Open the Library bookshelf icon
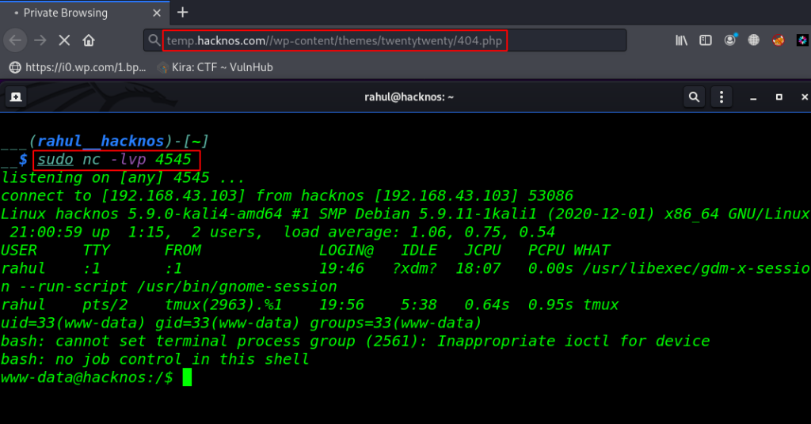 tap(681, 40)
